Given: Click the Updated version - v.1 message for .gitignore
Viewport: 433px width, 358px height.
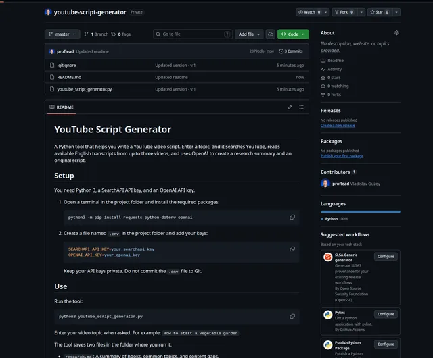Looking at the screenshot, I should 175,66.
